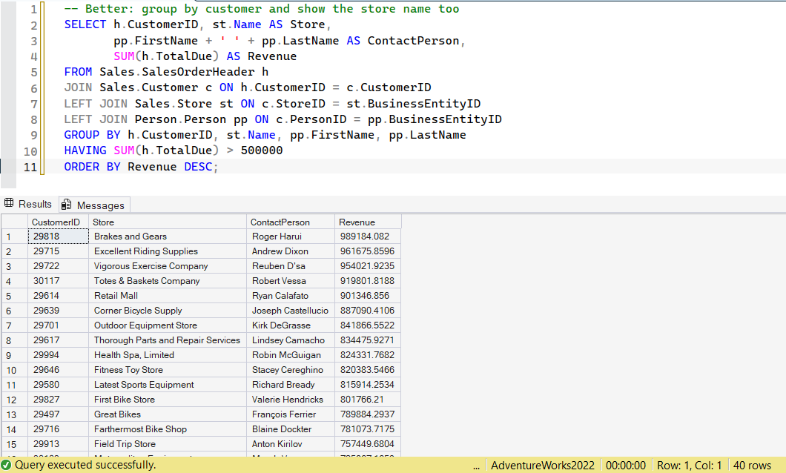The height and width of the screenshot is (473, 786).
Task: Click the Outdoor Equipment Store cell
Action: click(x=168, y=325)
